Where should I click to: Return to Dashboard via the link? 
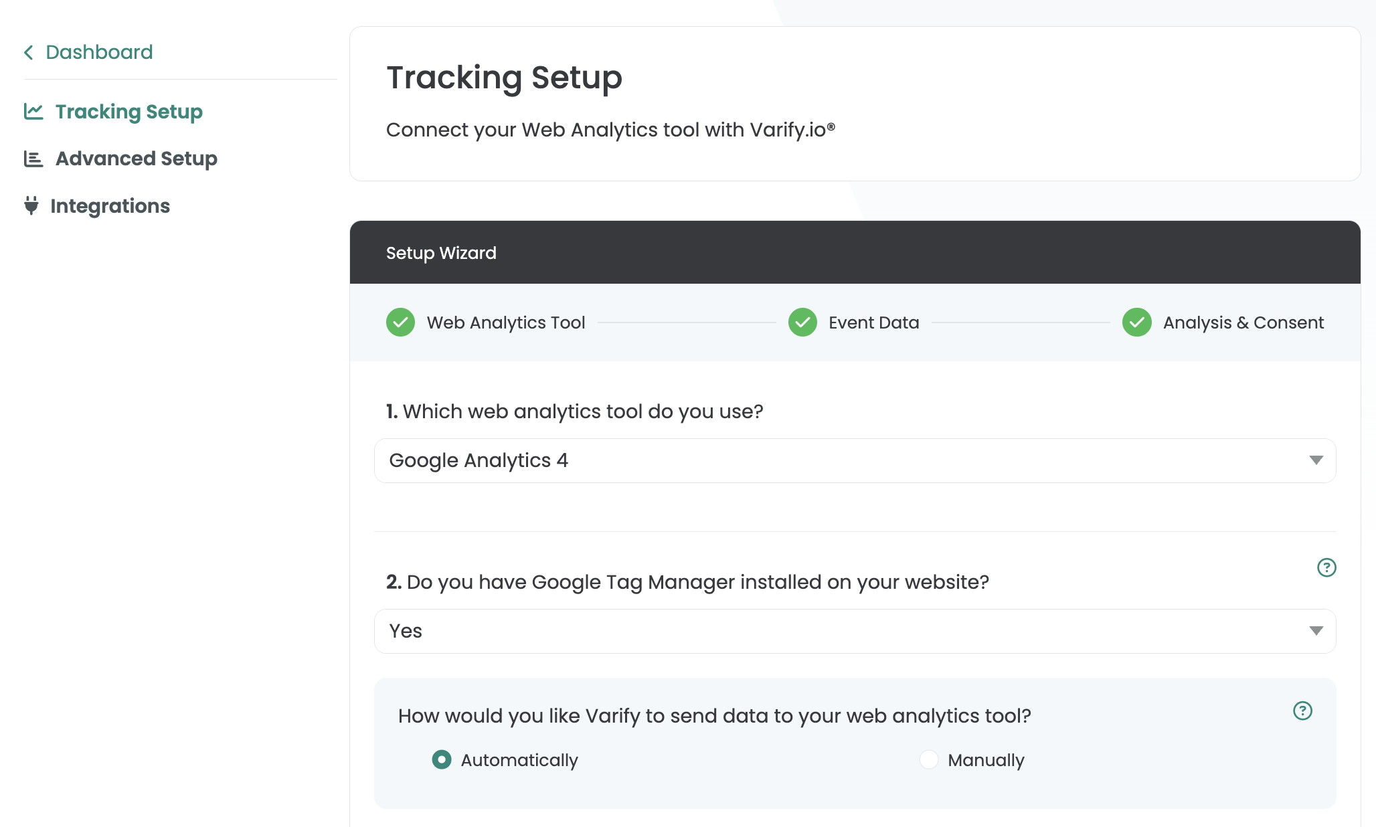tap(99, 52)
